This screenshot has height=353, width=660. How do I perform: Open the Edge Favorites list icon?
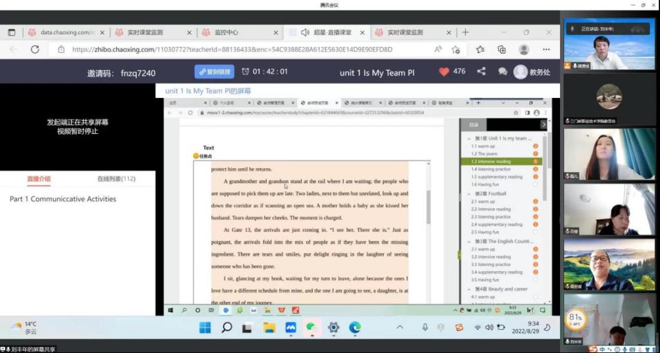pos(480,50)
